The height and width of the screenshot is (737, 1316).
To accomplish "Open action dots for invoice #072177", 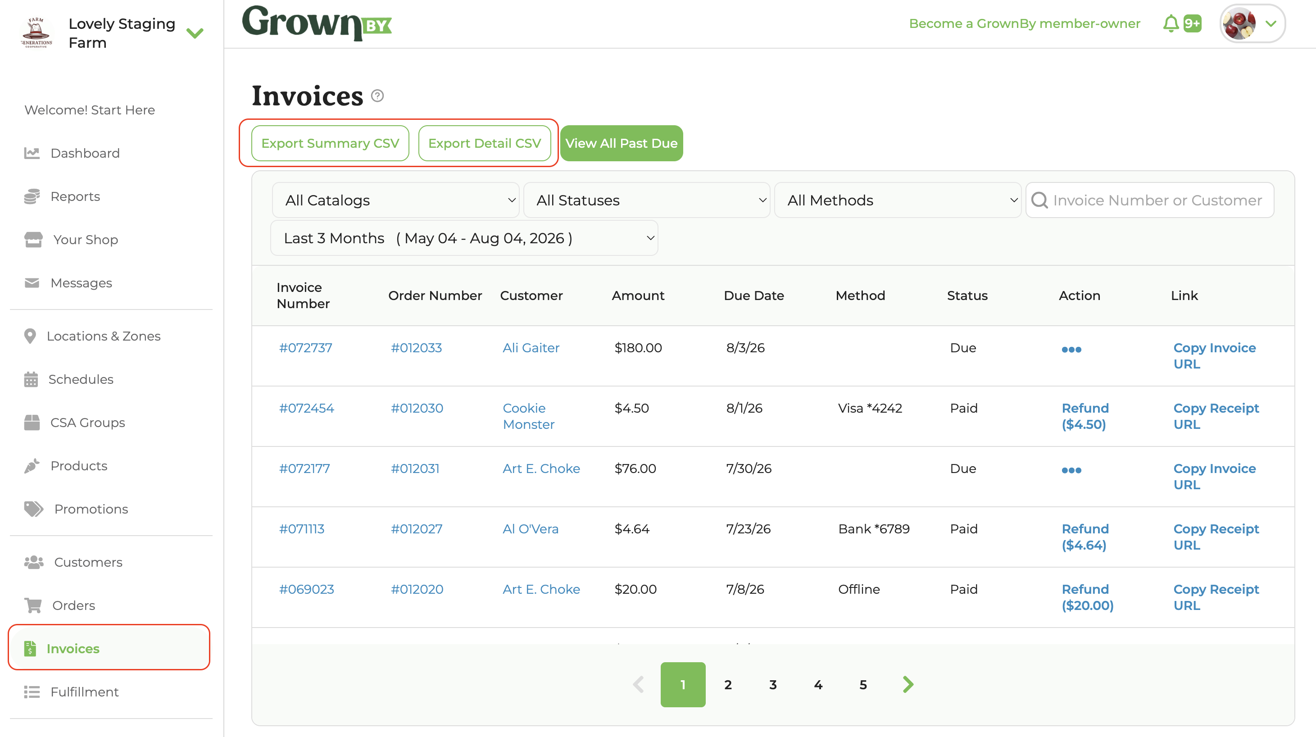I will click(x=1071, y=470).
